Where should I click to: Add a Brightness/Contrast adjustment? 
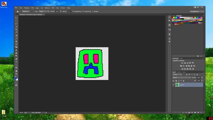(x=182, y=63)
